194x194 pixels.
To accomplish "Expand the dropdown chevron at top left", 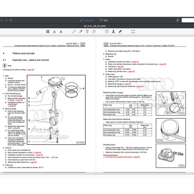I will (x=1, y=20).
